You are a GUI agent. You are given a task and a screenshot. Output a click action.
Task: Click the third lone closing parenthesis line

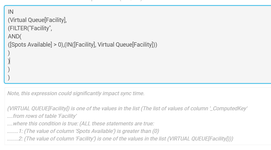(x=9, y=69)
